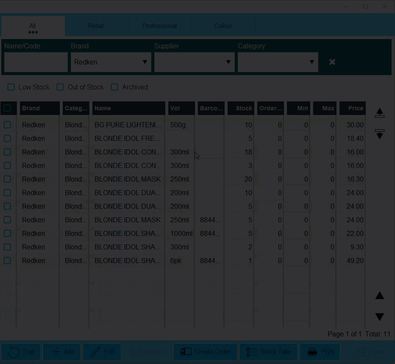395x364 pixels.
Task: Click the Vol column header
Action: 181,108
